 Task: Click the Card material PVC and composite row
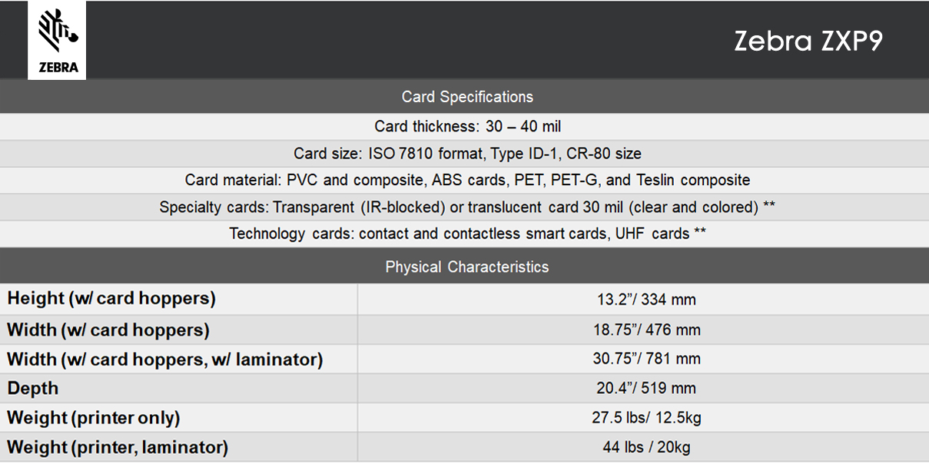coord(467,180)
